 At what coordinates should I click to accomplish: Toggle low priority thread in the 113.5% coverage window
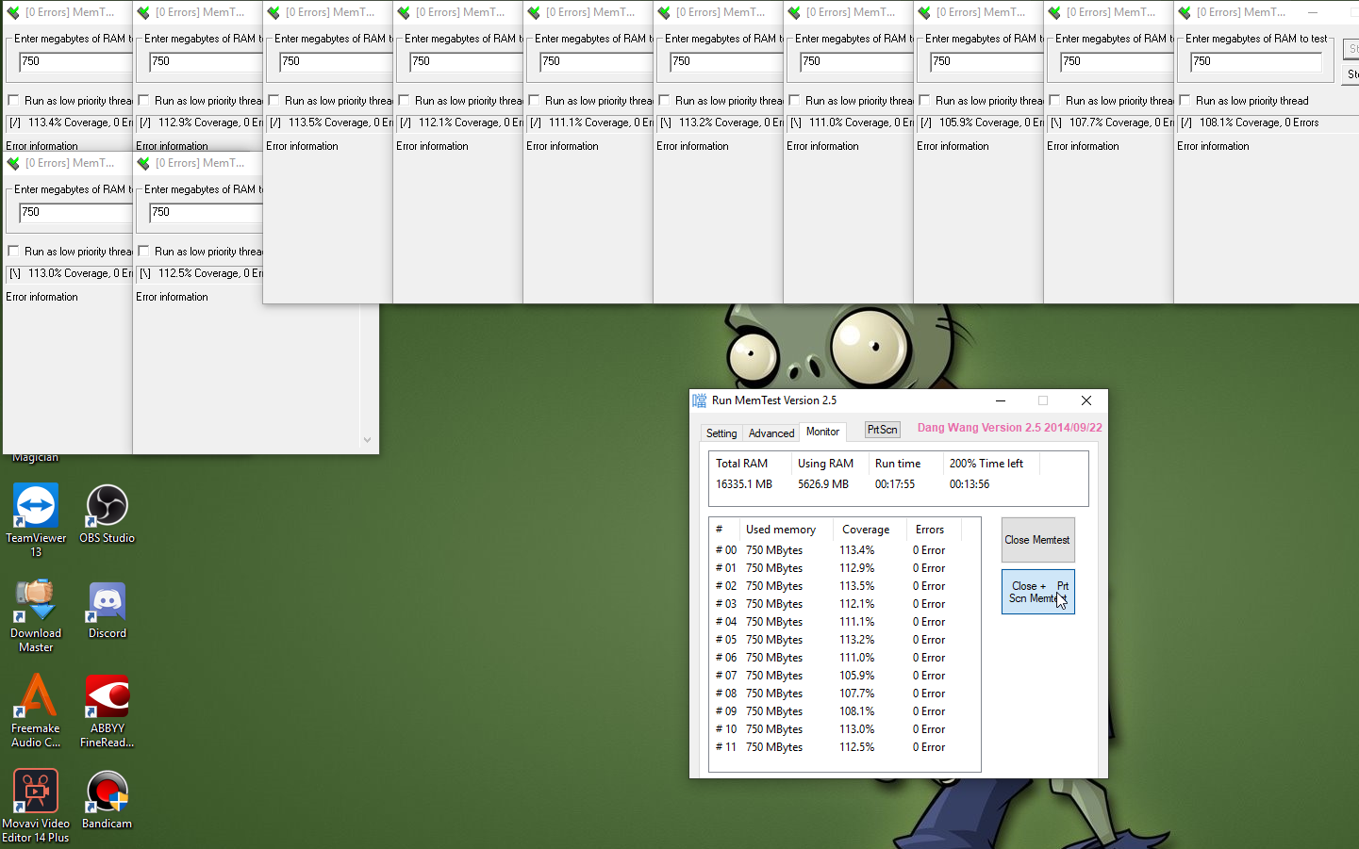point(273,101)
